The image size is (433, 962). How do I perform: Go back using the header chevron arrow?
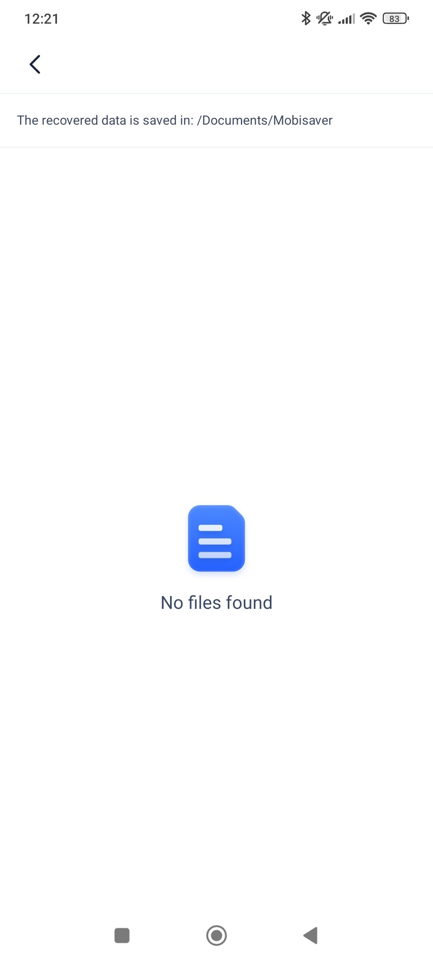click(35, 64)
